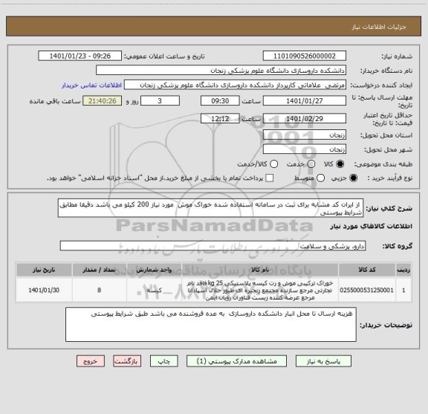Click row number 1 cell
428x414 pixels.
tap(403, 290)
